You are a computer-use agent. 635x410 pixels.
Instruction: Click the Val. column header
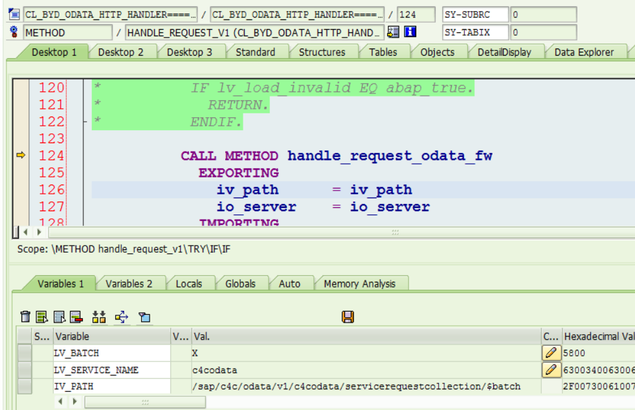pos(366,336)
